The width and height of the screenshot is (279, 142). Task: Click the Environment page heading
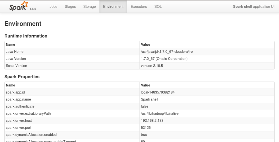[x=23, y=24]
